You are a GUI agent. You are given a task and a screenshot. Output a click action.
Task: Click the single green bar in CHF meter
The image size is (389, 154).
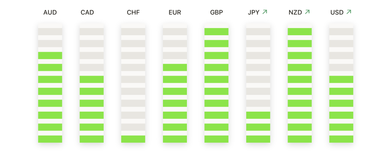(133, 139)
